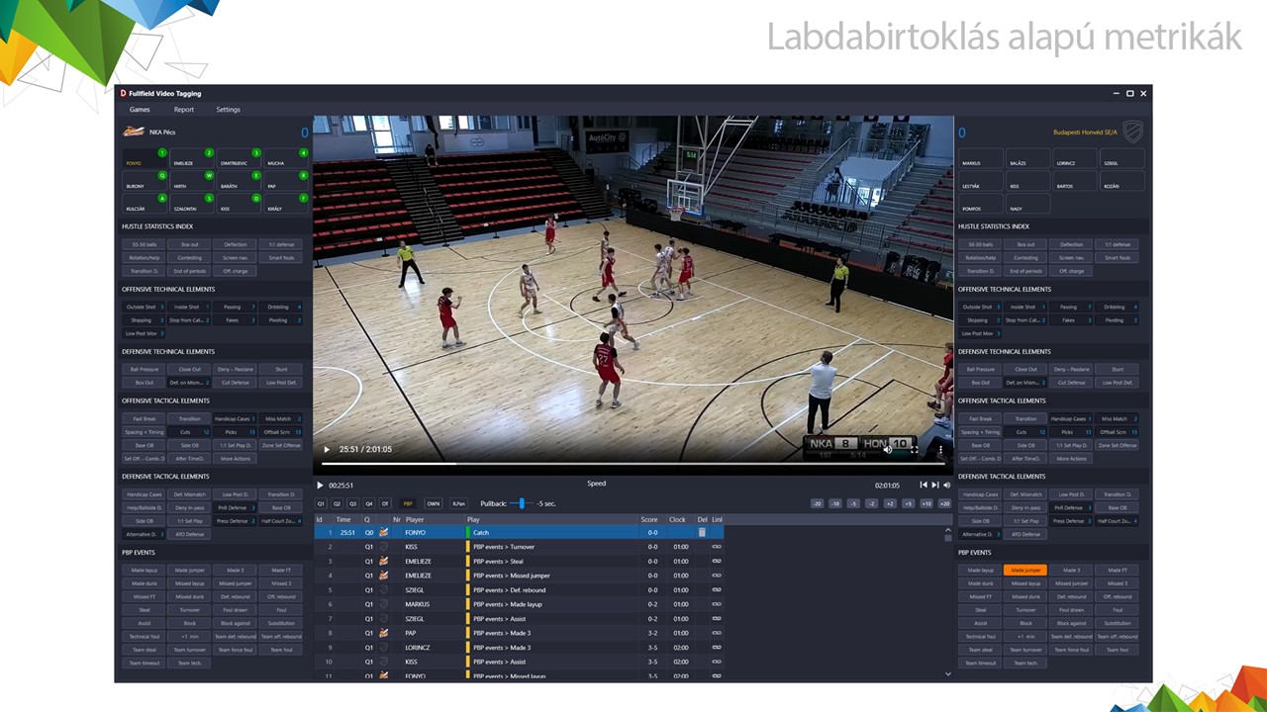Delete the Catch event using the trash icon

coord(702,532)
